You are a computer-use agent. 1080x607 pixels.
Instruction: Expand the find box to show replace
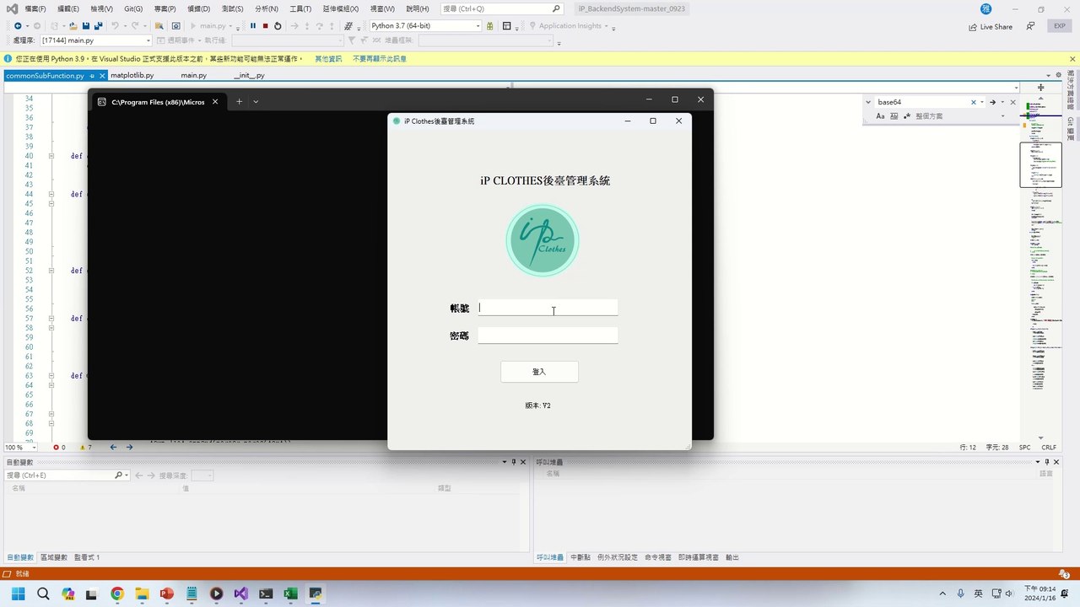(868, 102)
